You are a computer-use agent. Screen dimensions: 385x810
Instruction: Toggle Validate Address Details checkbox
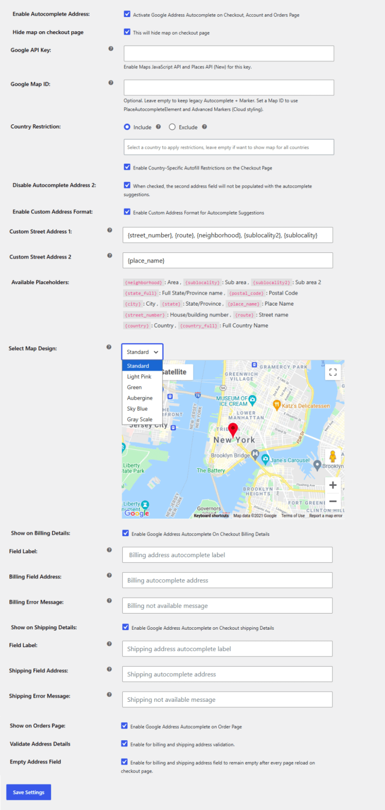click(125, 744)
